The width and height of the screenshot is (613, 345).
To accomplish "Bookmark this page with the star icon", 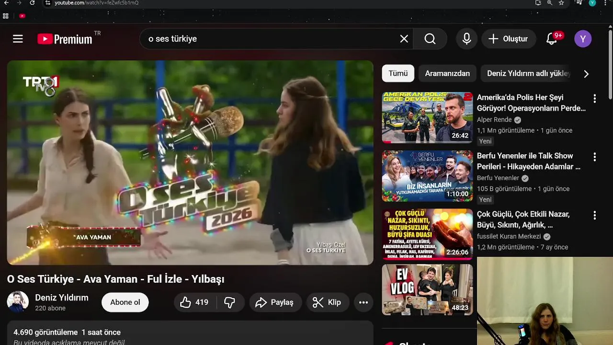I will coord(561,3).
